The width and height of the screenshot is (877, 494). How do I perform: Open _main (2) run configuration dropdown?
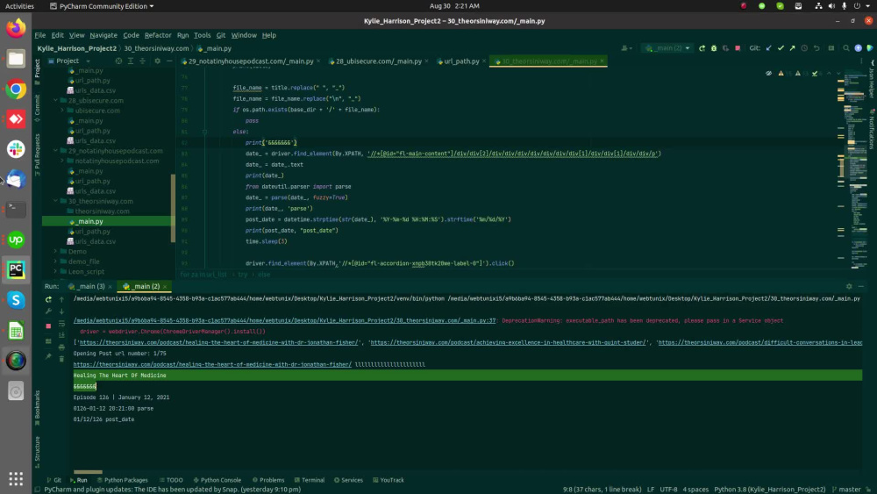coord(667,48)
